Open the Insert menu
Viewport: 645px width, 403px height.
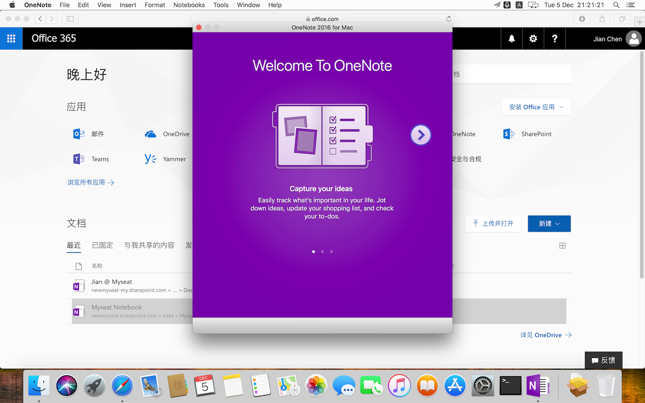click(x=128, y=5)
